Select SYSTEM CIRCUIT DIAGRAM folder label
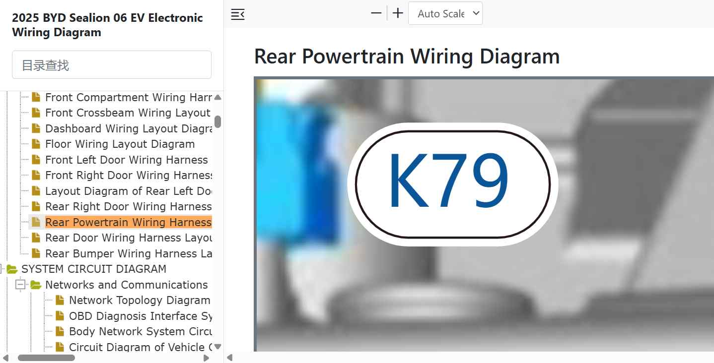The image size is (714, 363). pos(94,269)
